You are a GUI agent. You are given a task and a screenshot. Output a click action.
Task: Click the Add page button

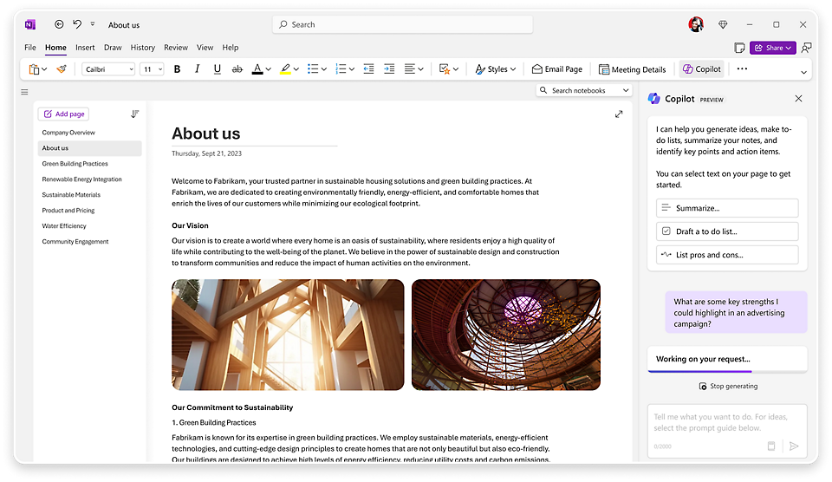63,114
